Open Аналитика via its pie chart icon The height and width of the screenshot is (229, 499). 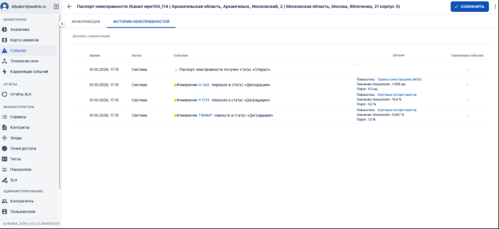pyautogui.click(x=4, y=30)
